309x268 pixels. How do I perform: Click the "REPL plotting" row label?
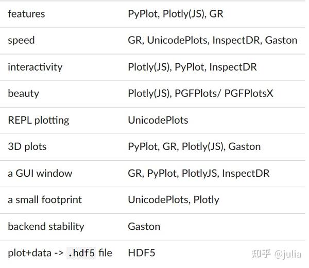[x=39, y=120]
